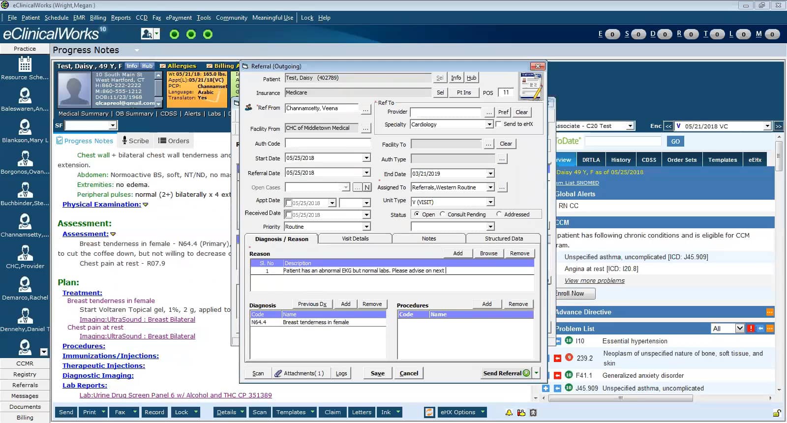This screenshot has width=787, height=423.
Task: Click the bell alert icon in bottom toolbar
Action: [509, 412]
